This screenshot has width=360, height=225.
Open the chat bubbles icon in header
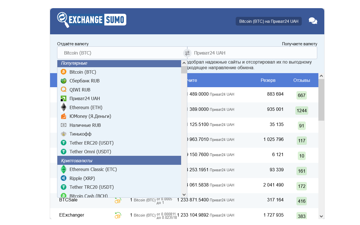pyautogui.click(x=313, y=21)
